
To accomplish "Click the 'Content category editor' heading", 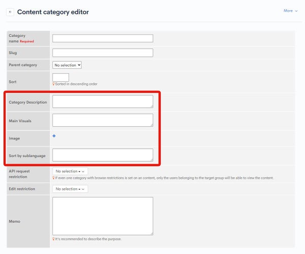I will (53, 12).
